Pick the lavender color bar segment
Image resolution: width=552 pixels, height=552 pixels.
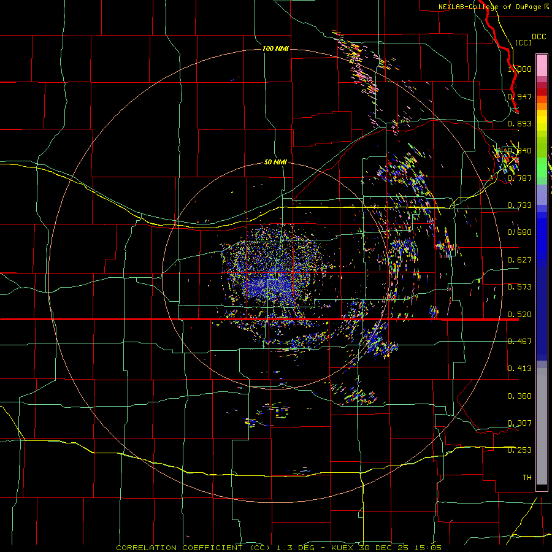pos(542,194)
